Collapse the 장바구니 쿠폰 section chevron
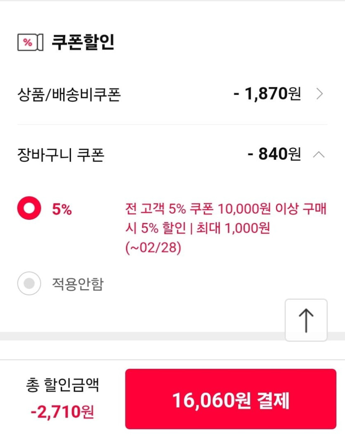 (319, 155)
